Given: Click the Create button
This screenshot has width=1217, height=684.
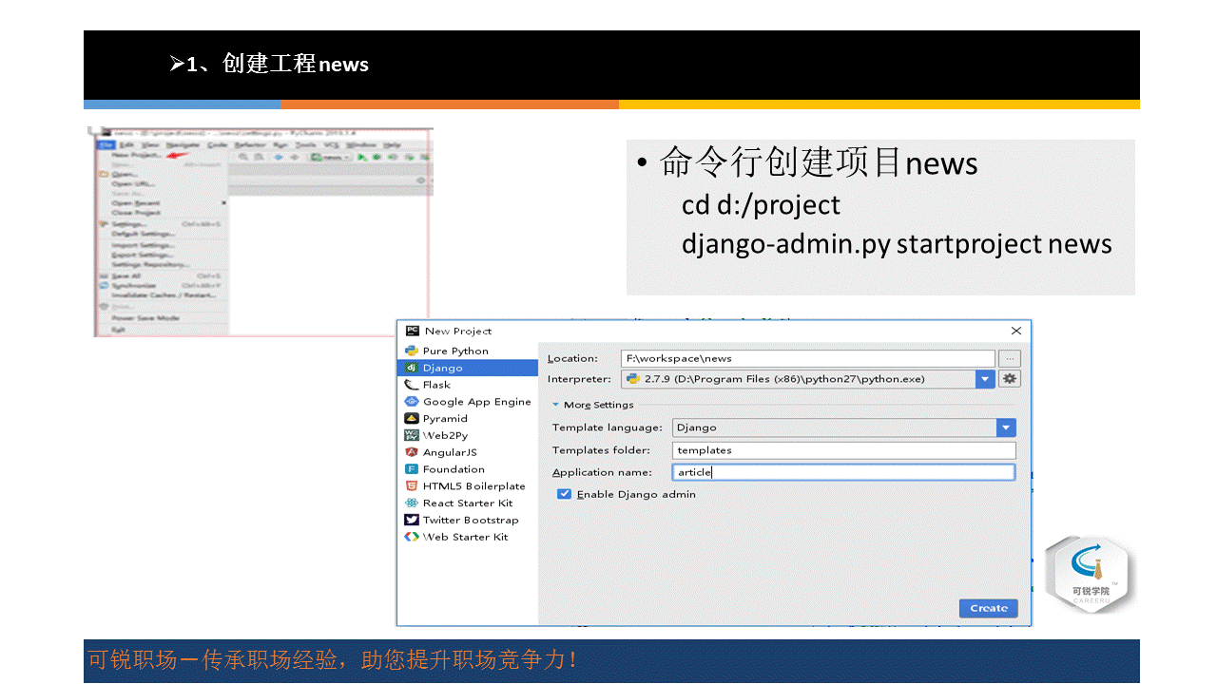Looking at the screenshot, I should click(x=988, y=608).
